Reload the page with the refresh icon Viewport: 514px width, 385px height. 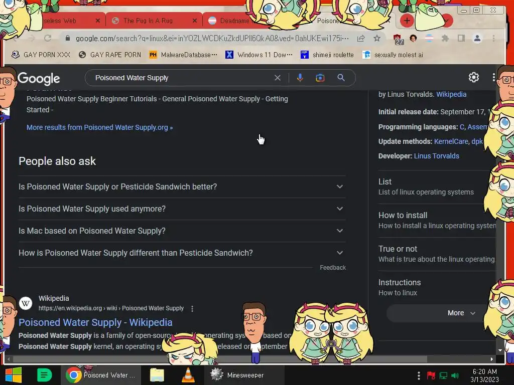(48, 38)
